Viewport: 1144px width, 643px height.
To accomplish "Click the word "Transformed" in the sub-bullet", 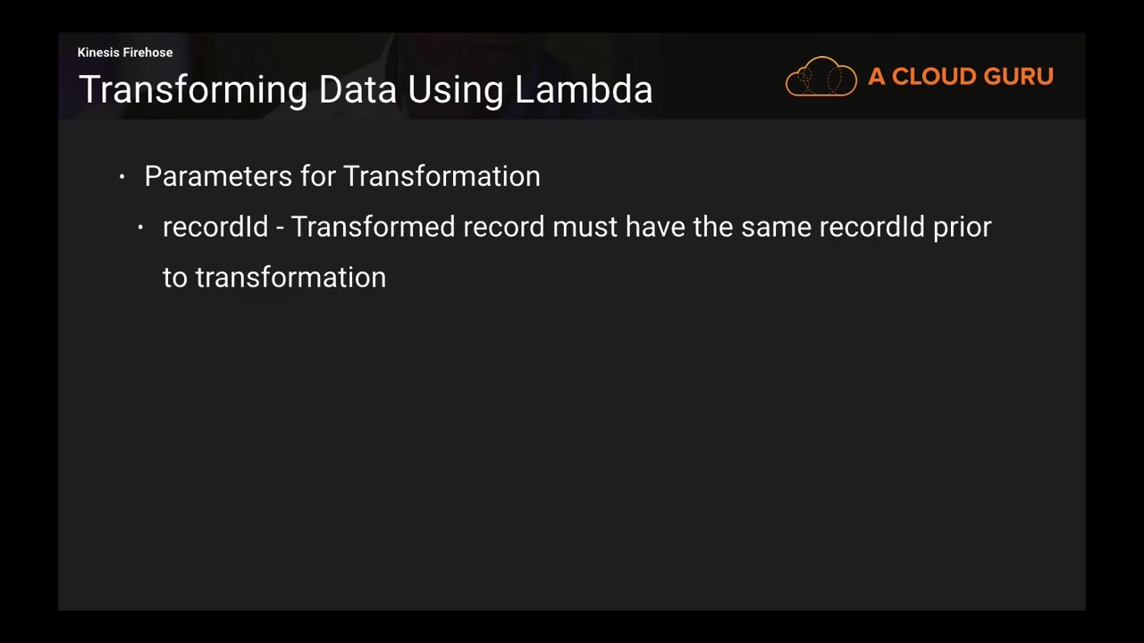I will click(373, 227).
